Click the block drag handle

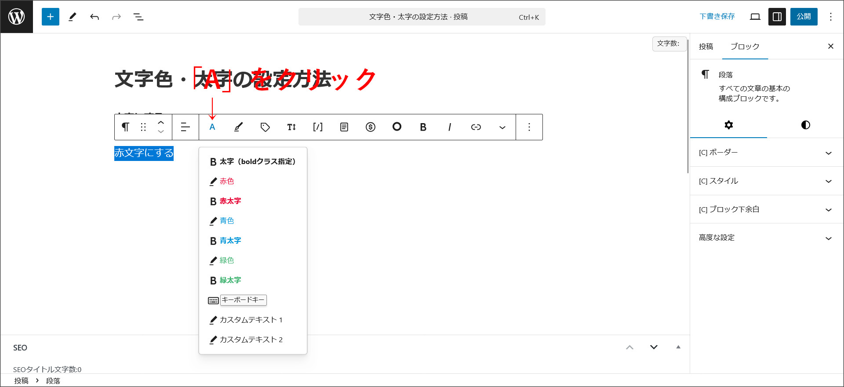[x=143, y=127]
